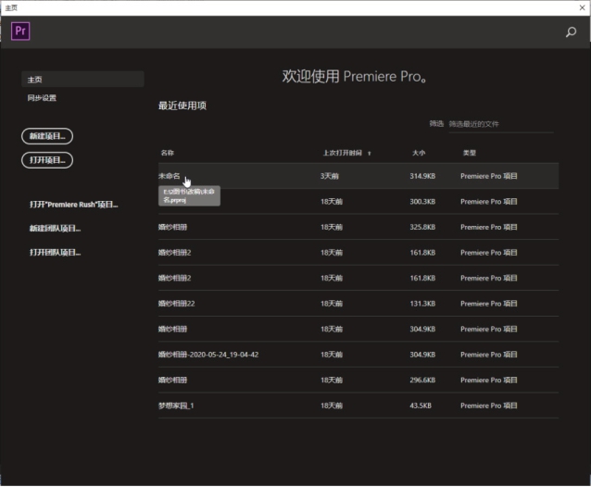Image resolution: width=591 pixels, height=487 pixels.
Task: Sort by the 类型 column header
Action: tap(470, 153)
